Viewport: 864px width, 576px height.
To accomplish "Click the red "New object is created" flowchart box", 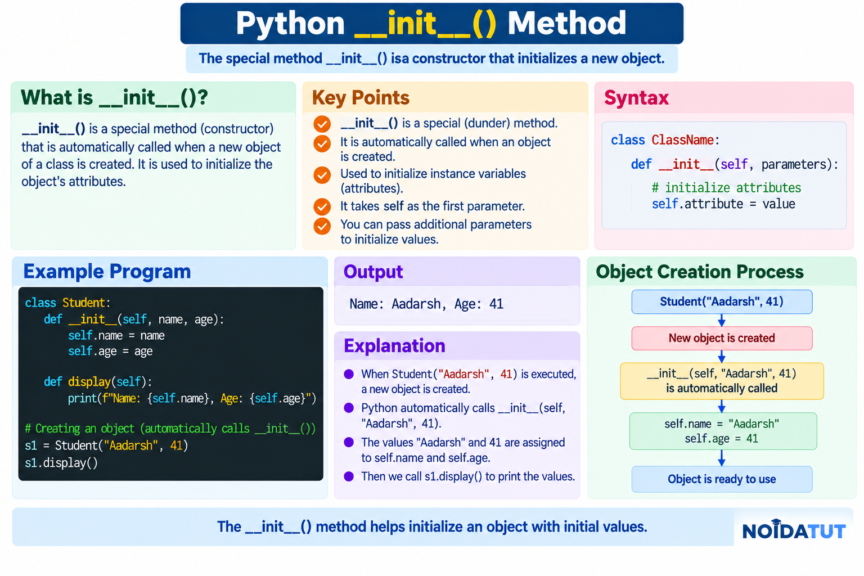I will click(x=722, y=338).
